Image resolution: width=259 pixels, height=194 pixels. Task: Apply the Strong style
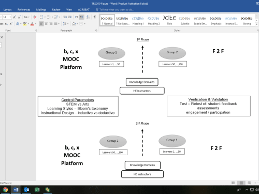tap(247, 20)
